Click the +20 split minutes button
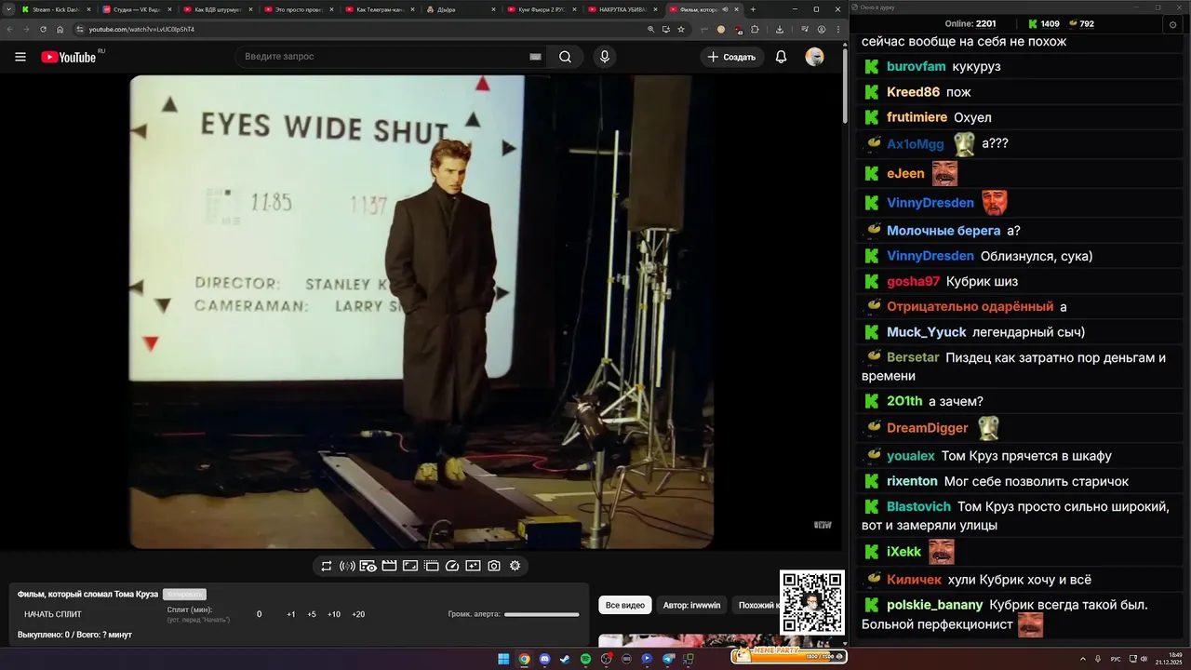Viewport: 1191px width, 670px height. [358, 614]
